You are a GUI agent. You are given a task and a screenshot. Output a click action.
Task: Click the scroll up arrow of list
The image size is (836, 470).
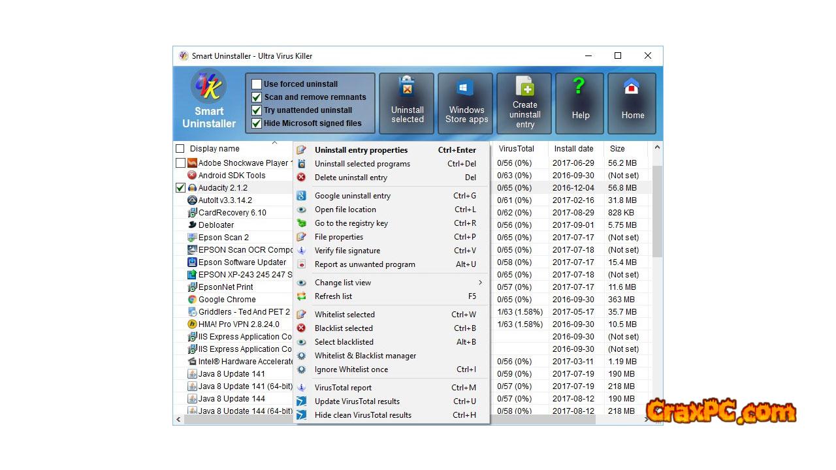(657, 148)
